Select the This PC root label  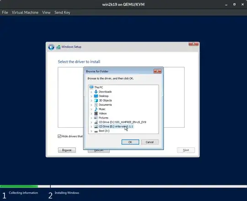tap(99, 87)
